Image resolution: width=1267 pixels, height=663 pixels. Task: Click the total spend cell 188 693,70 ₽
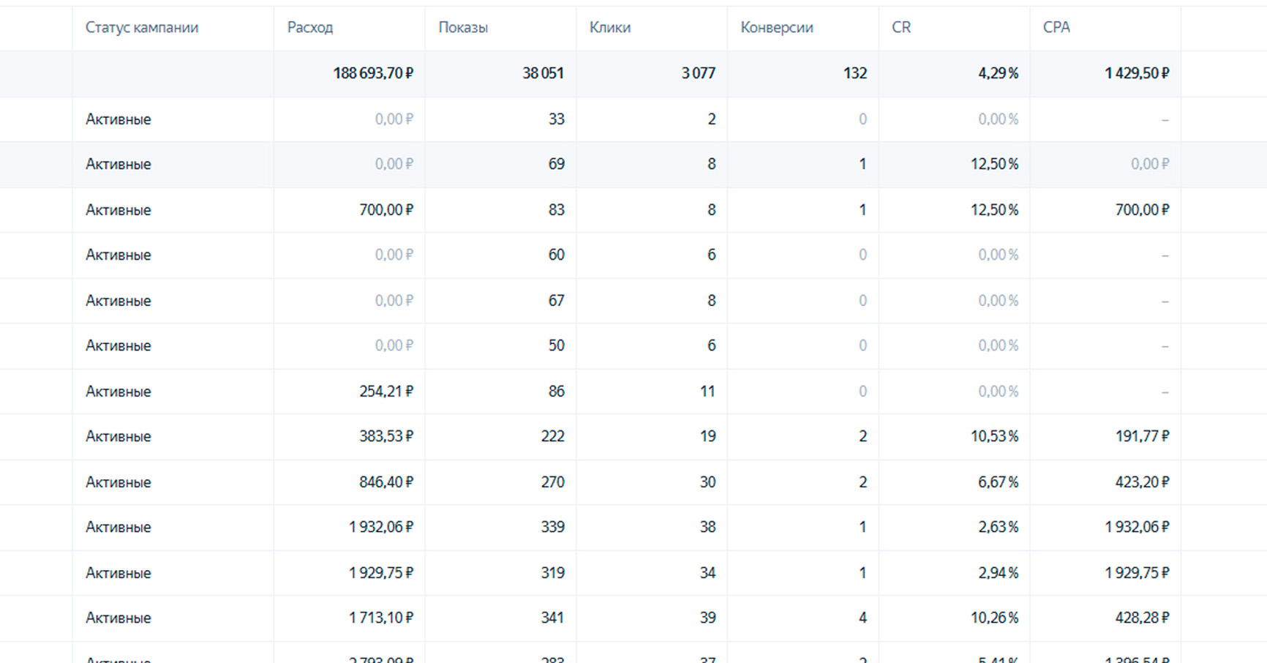point(373,73)
